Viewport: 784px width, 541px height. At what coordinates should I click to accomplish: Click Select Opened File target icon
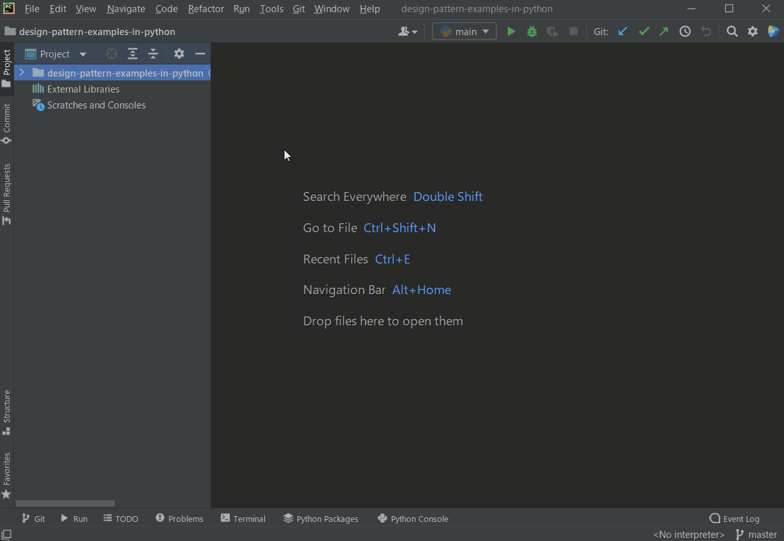click(112, 54)
